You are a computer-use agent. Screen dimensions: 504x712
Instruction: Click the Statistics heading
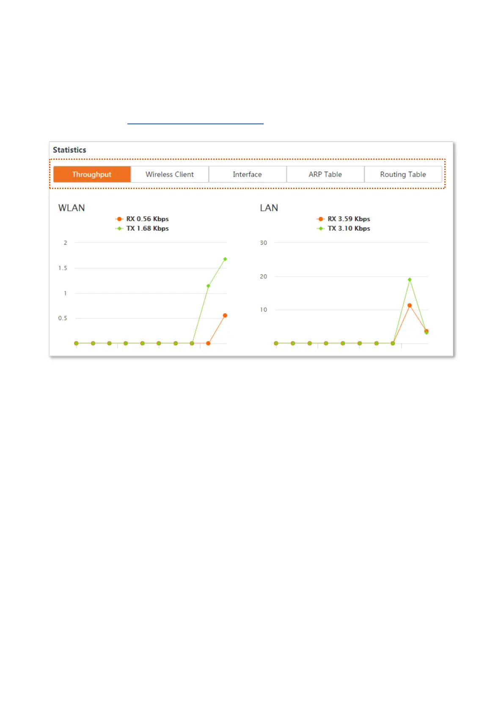69,150
